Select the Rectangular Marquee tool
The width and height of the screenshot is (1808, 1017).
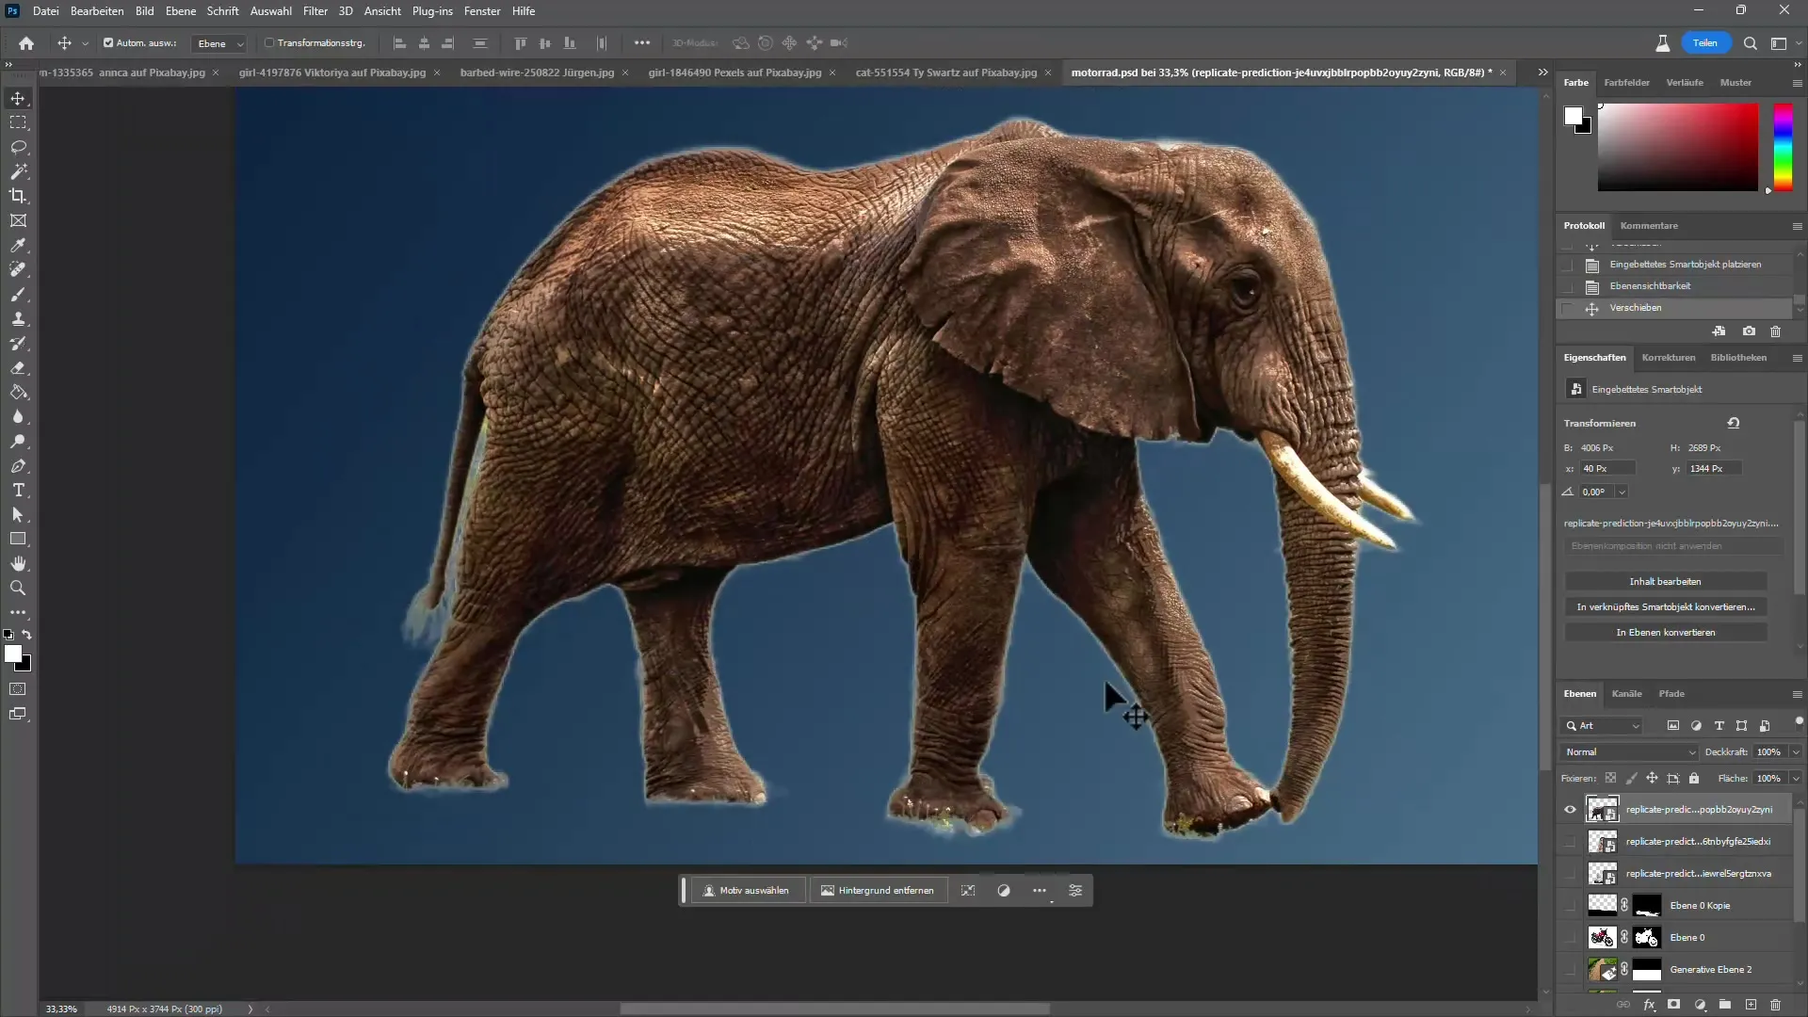pyautogui.click(x=18, y=123)
